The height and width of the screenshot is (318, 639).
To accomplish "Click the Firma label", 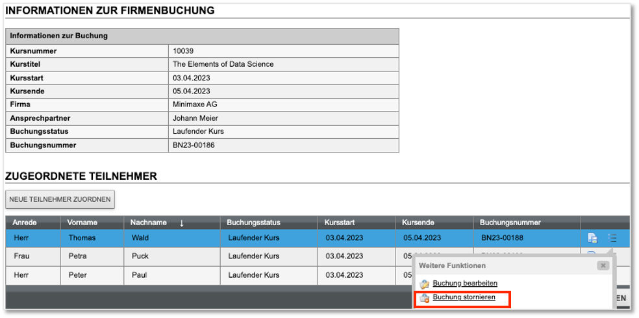I will 20,104.
